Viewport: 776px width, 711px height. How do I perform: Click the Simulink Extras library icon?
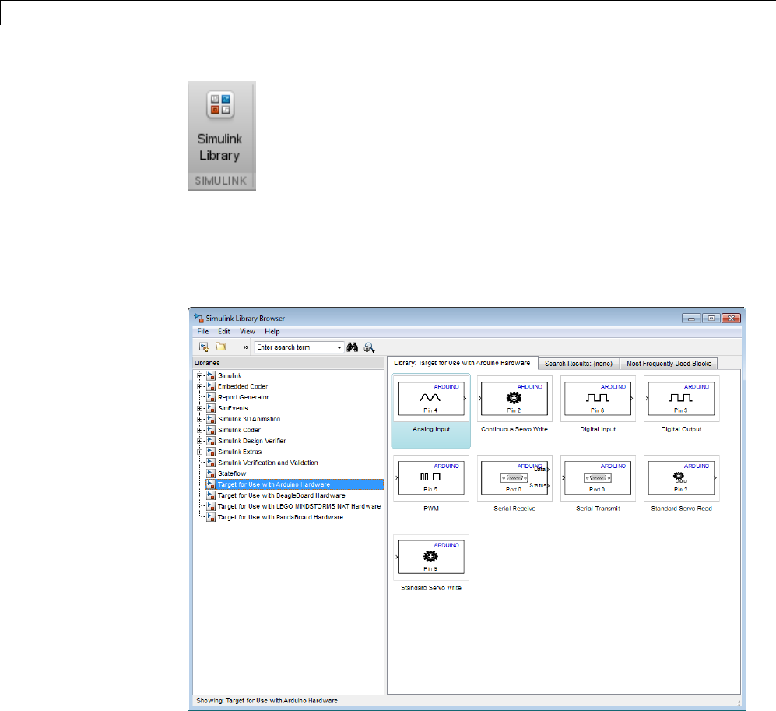[211, 452]
